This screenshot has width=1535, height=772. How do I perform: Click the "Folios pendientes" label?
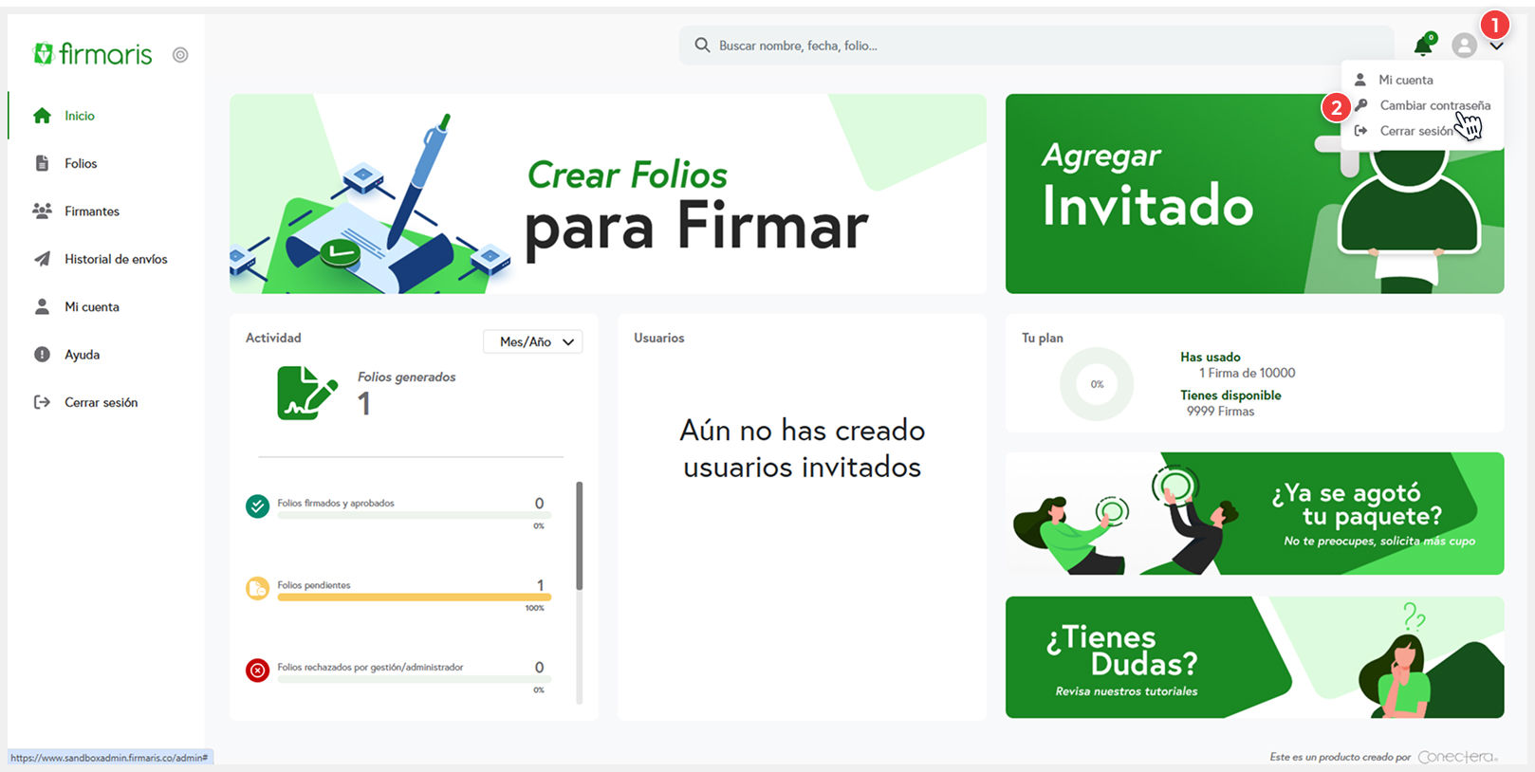click(314, 585)
